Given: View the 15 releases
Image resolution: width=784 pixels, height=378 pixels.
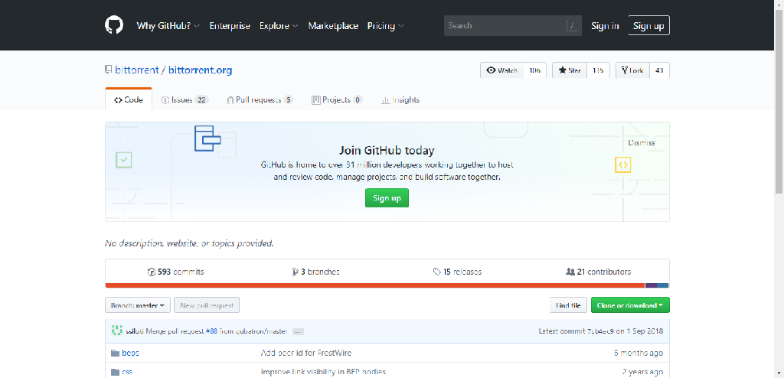Looking at the screenshot, I should tap(457, 272).
